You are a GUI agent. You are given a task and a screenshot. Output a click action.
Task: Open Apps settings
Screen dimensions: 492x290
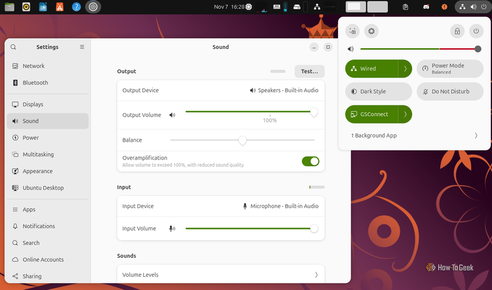48,210
